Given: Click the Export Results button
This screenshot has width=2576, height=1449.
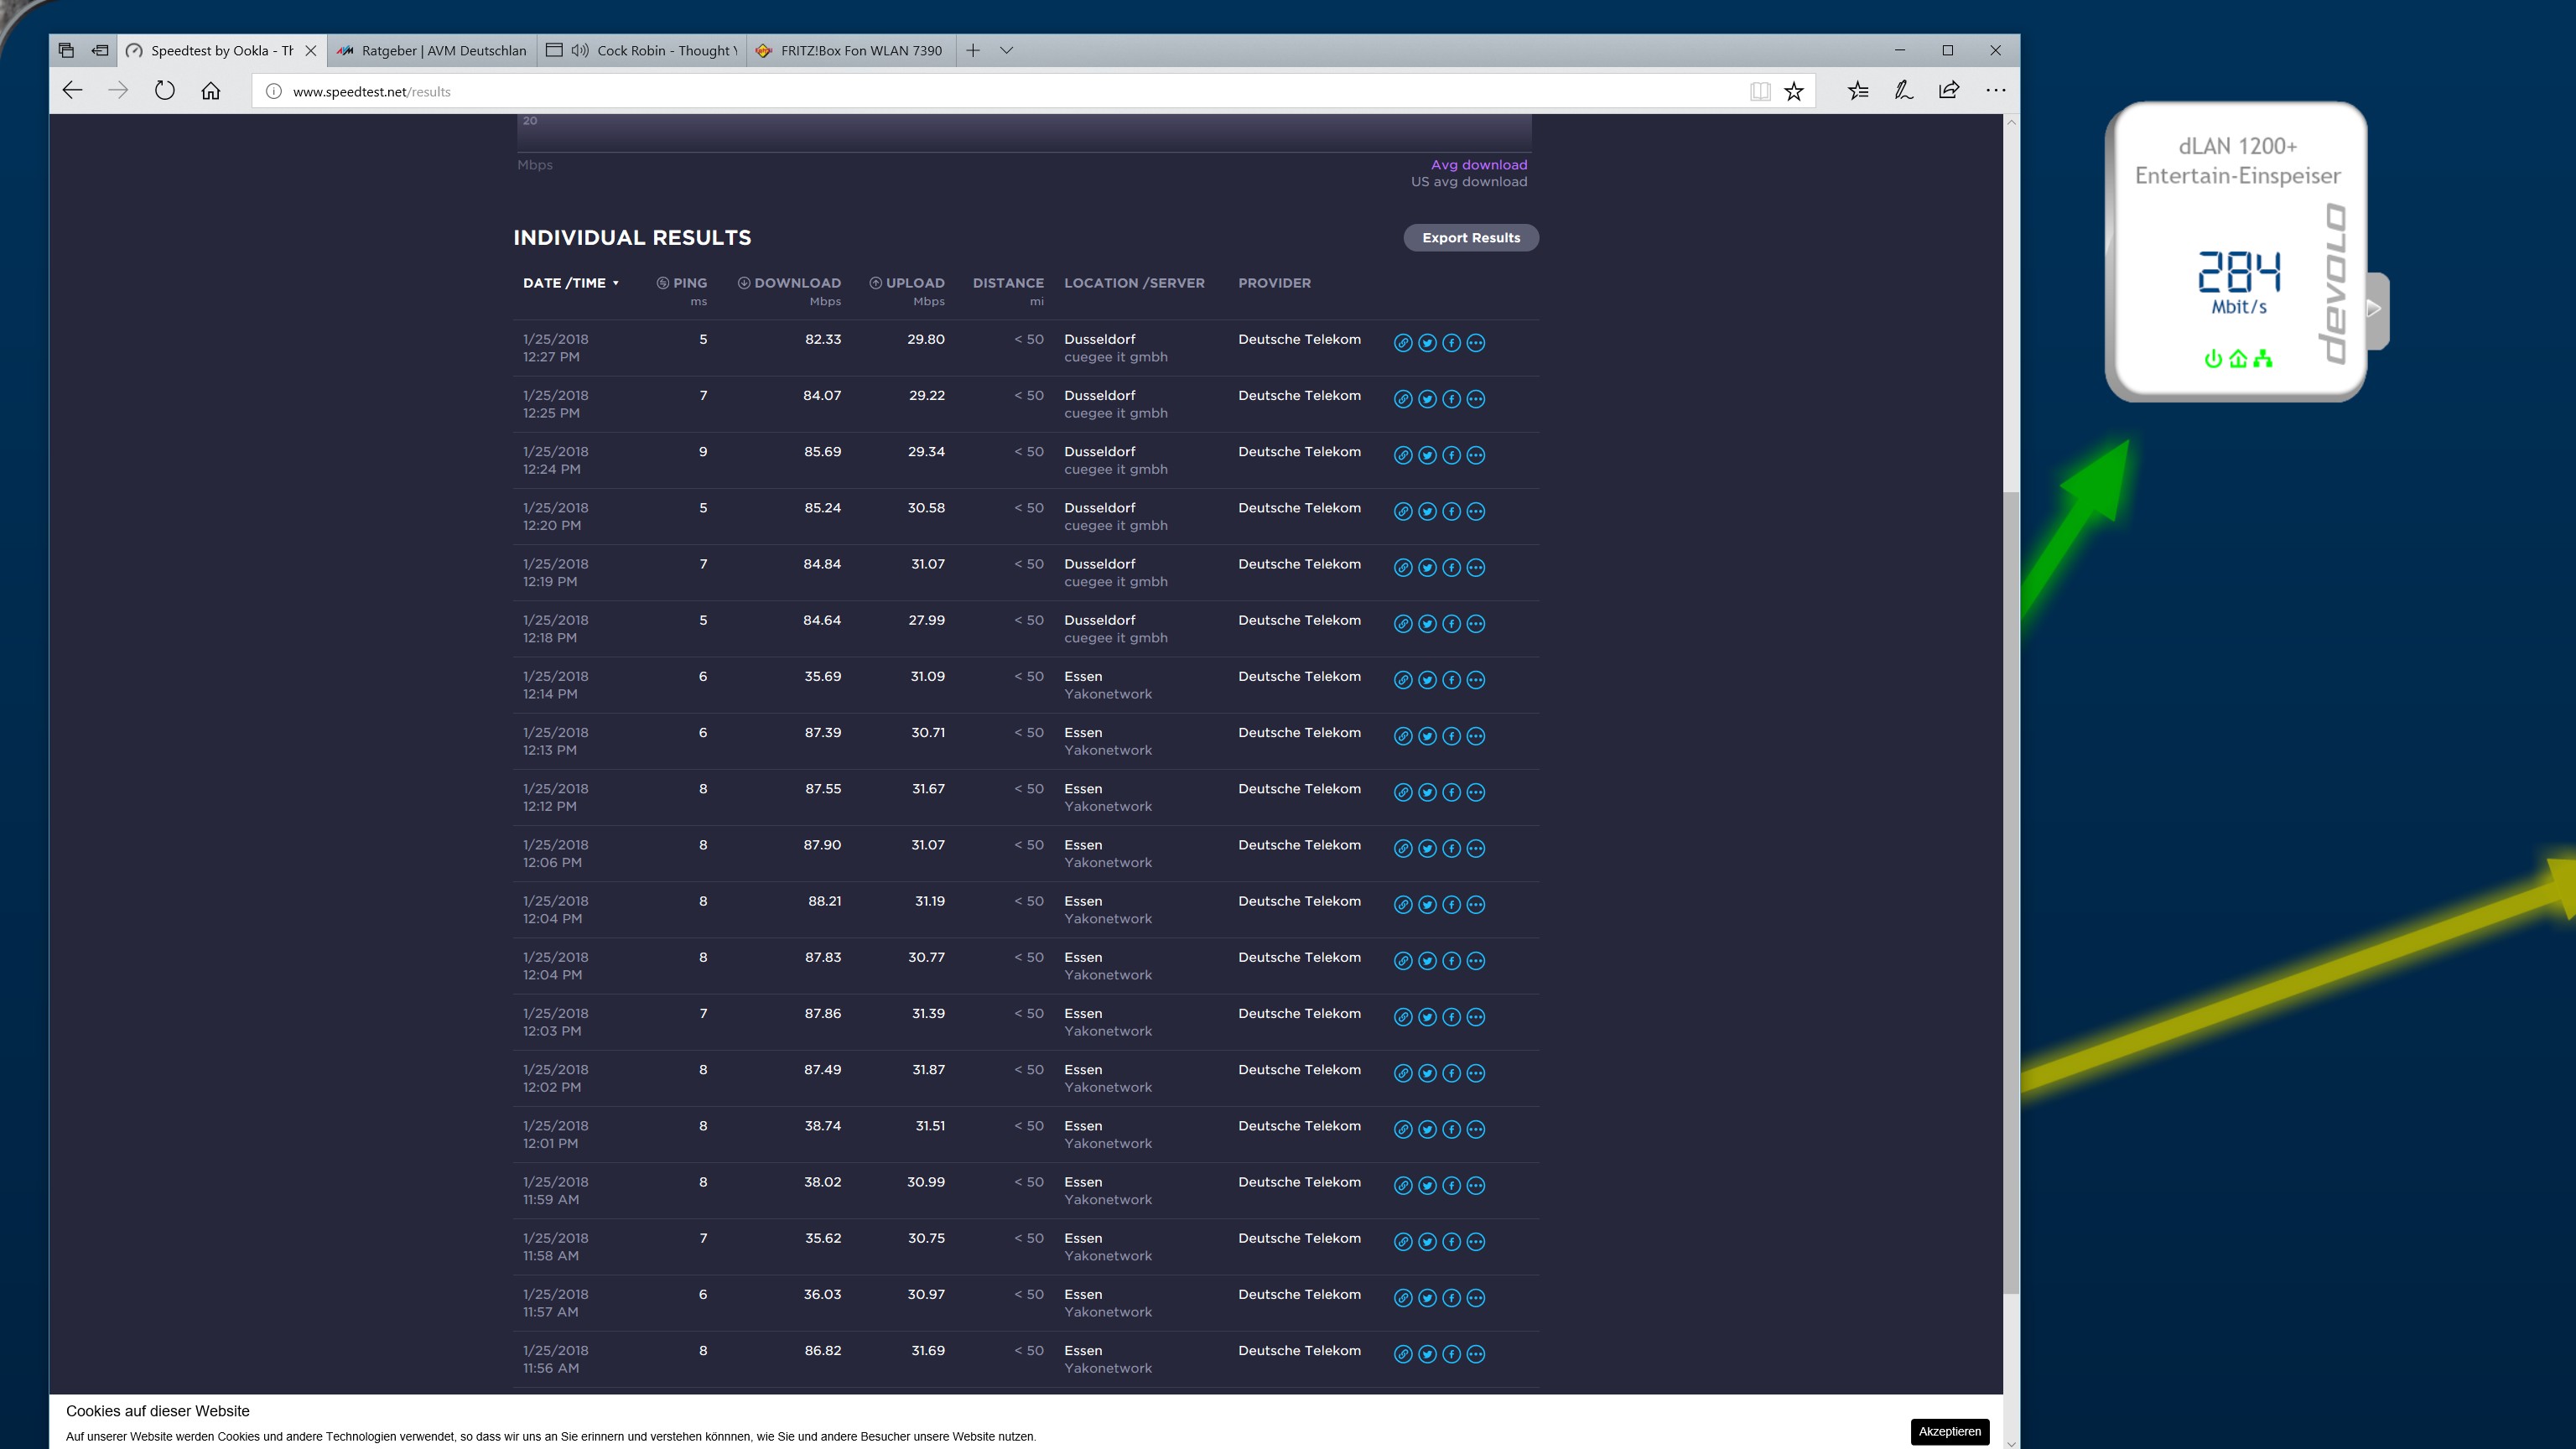Looking at the screenshot, I should (1470, 238).
